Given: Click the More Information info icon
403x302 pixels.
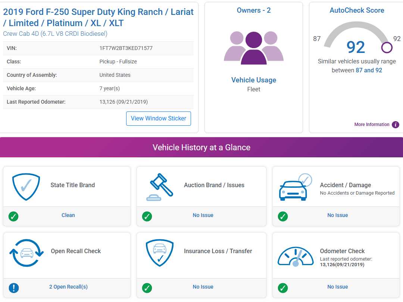Looking at the screenshot, I should point(396,125).
